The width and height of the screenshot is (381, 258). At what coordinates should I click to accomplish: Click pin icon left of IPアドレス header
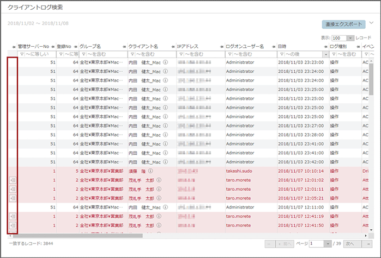pos(173,47)
